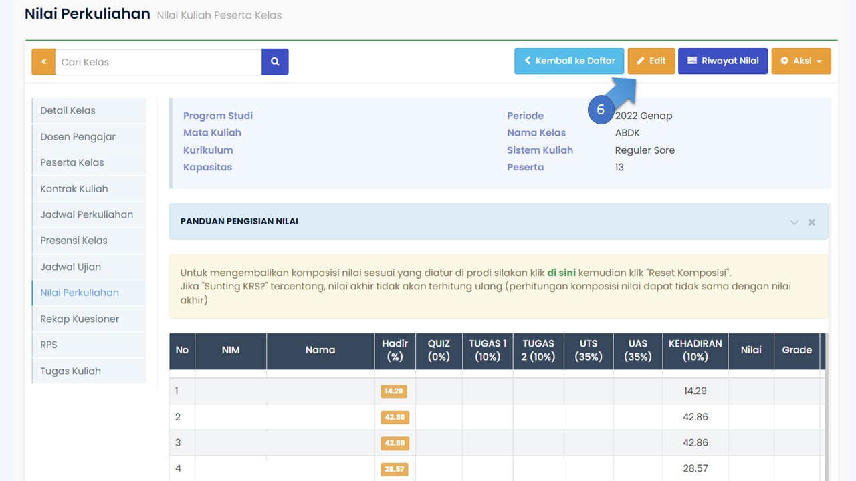Click the KEHADIRAN (10%) column header
The width and height of the screenshot is (856, 481).
click(695, 350)
